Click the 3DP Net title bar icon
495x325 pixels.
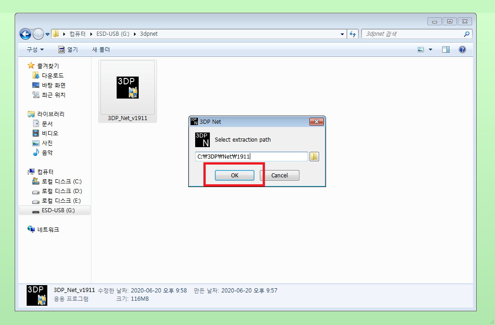pyautogui.click(x=194, y=121)
